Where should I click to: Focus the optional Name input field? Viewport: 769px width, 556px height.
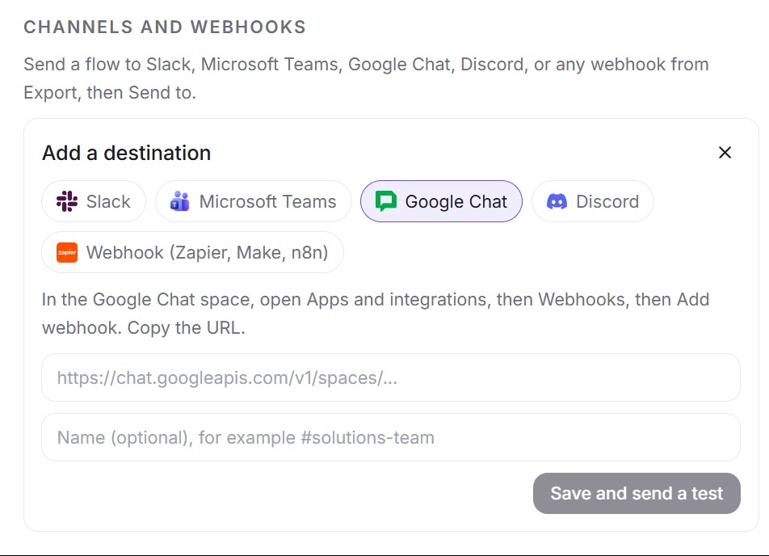[391, 437]
